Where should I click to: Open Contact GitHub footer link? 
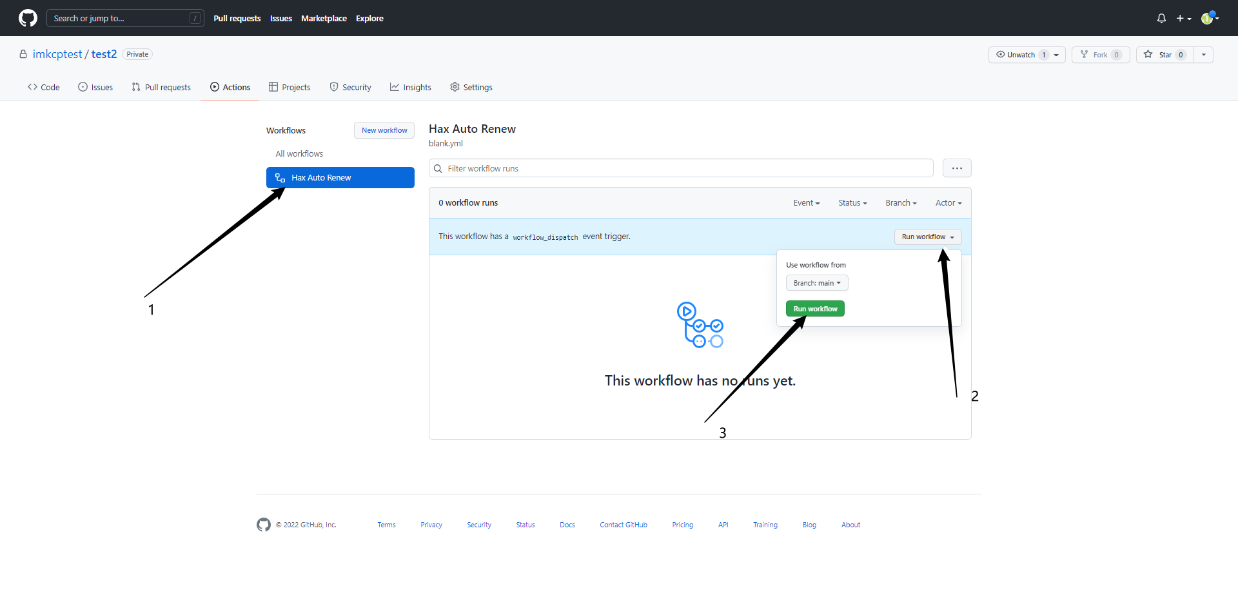click(x=624, y=525)
